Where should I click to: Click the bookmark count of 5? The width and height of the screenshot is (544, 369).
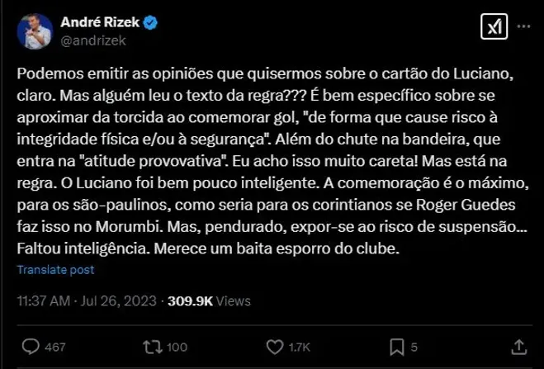414,347
